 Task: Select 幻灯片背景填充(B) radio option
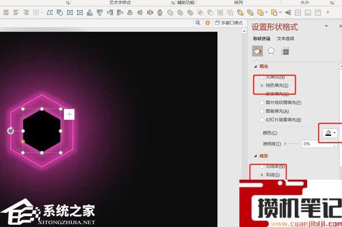point(280,120)
